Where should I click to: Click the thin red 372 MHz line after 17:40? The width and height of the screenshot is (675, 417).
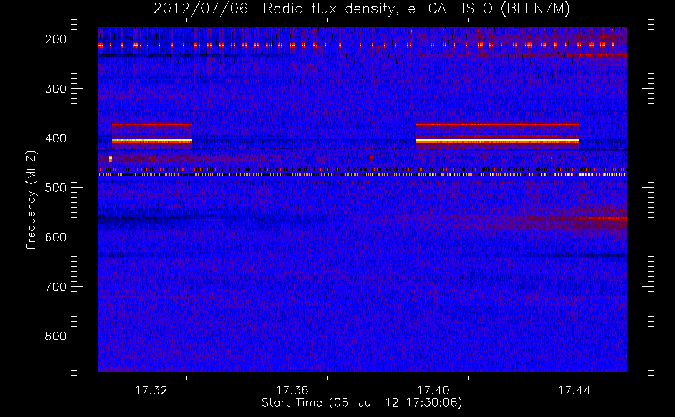(497, 124)
